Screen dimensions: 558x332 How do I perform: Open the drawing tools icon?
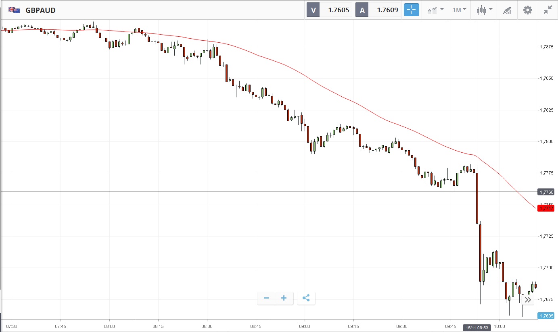click(x=507, y=10)
